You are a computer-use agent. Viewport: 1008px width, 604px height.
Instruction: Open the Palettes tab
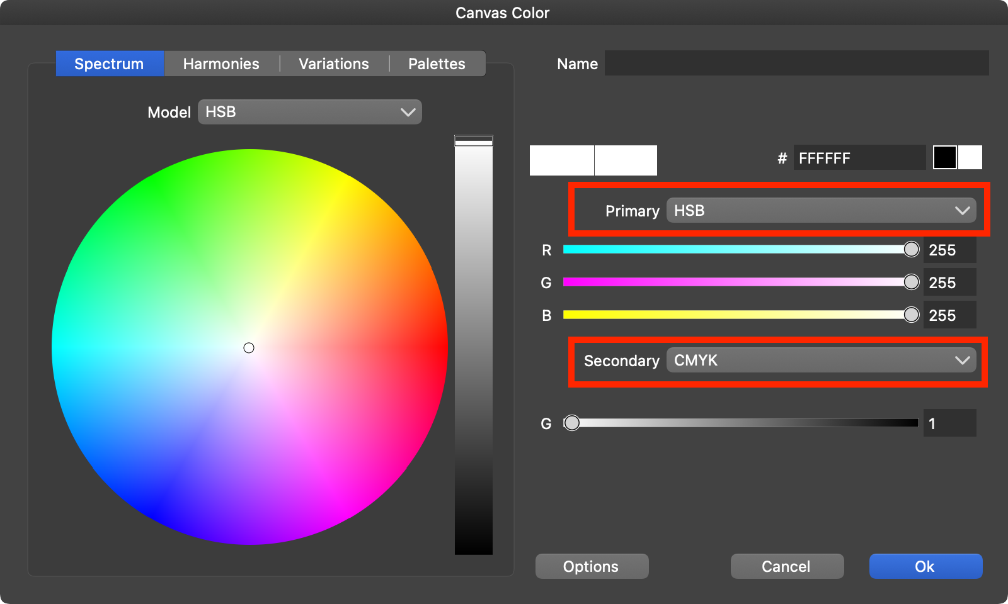coord(437,64)
